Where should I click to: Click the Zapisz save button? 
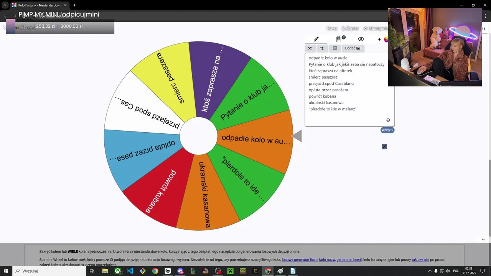pyautogui.click(x=350, y=28)
